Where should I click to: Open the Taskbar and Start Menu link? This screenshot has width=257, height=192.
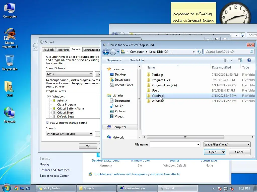(55, 170)
